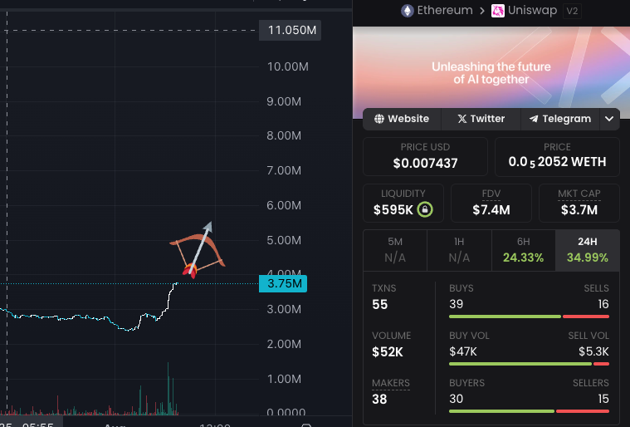Click the 34.99% 24H change value
This screenshot has height=427, width=630.
click(x=588, y=258)
